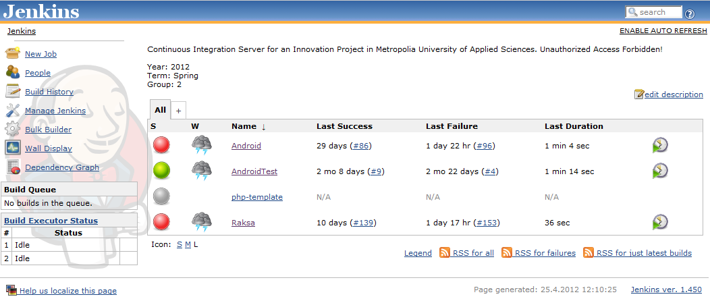710x303 pixels.
Task: Click the People icon in sidebar
Action: [x=12, y=72]
